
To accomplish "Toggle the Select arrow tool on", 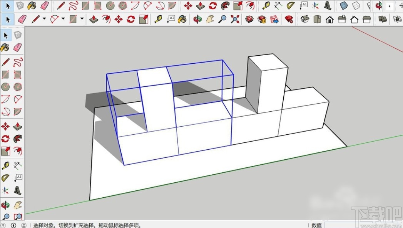I will click(7, 19).
